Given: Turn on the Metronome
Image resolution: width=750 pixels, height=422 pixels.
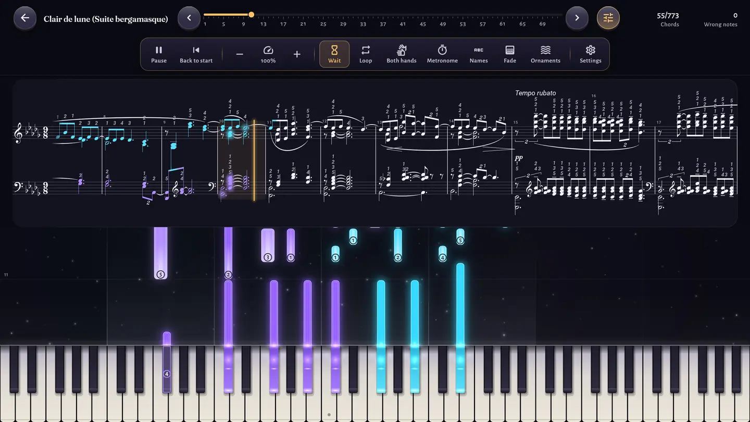Looking at the screenshot, I should tap(442, 54).
